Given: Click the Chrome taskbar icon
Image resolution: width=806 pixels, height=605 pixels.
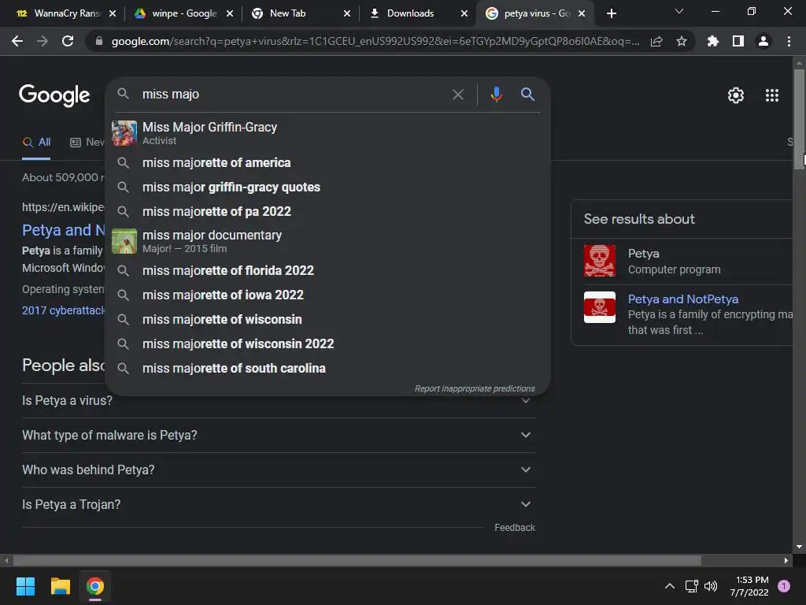Looking at the screenshot, I should (x=95, y=586).
